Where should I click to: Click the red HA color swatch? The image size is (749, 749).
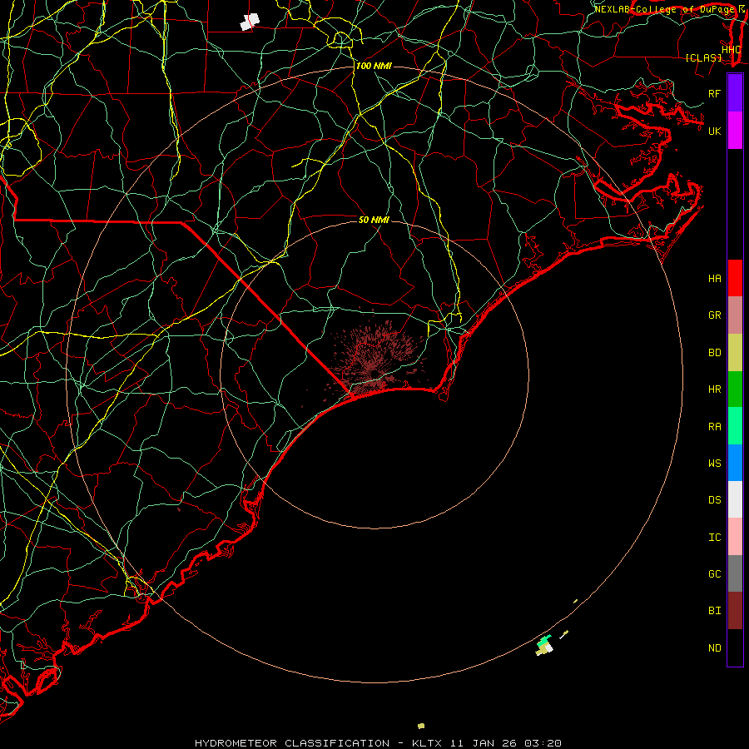tap(735, 278)
